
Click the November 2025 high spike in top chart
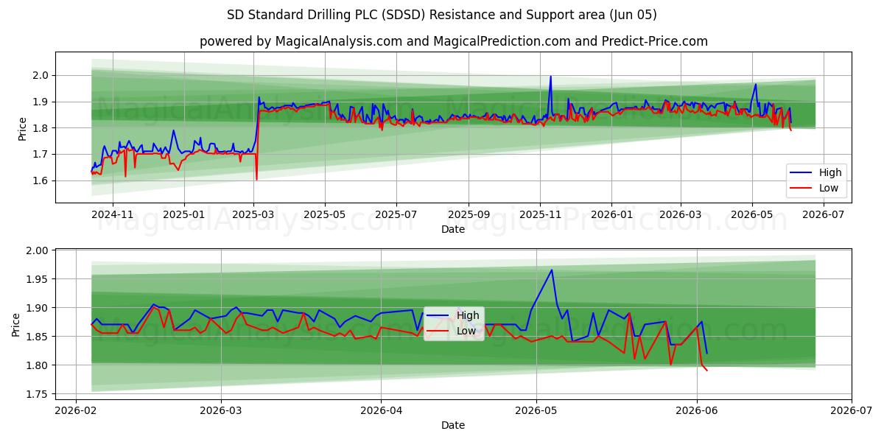point(550,77)
